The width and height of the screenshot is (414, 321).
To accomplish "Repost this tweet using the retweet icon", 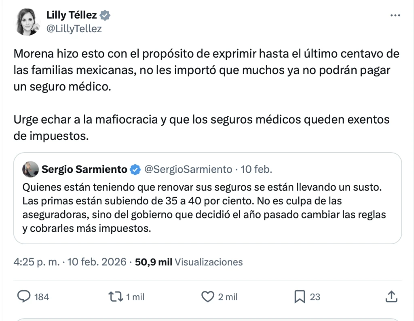I will coord(115,297).
